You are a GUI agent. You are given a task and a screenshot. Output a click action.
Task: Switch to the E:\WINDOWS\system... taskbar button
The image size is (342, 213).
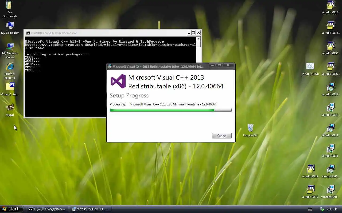(x=48, y=209)
